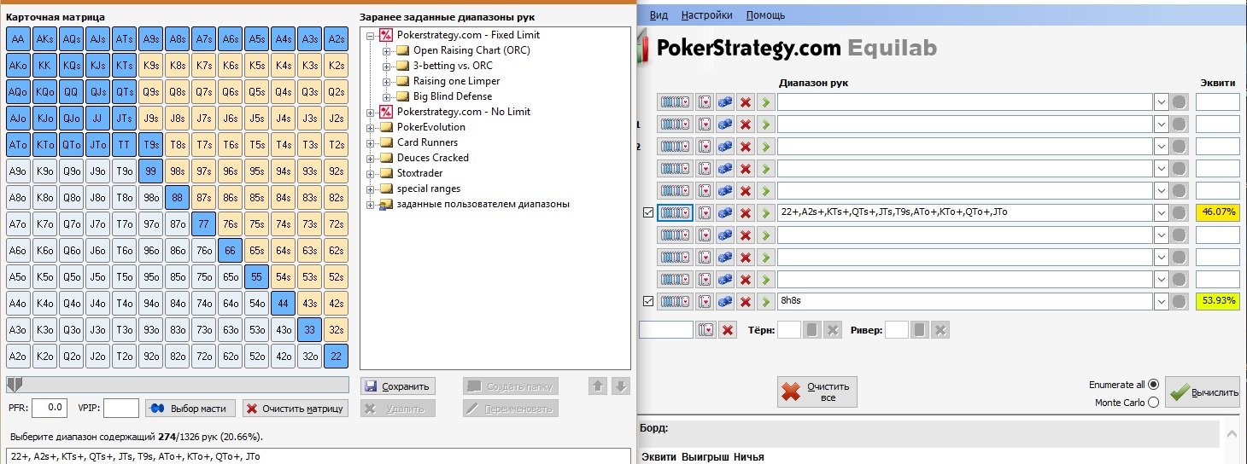Viewport: 1247px width, 464px height.
Task: Toggle the 88 cell in card matrix
Action: (177, 197)
